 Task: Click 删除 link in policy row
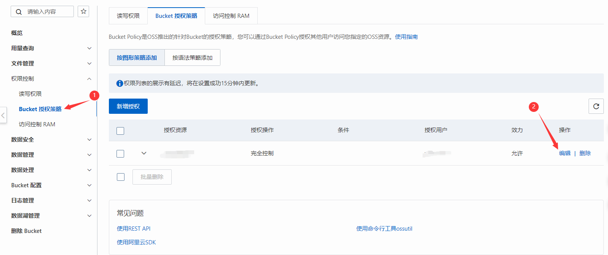point(585,153)
